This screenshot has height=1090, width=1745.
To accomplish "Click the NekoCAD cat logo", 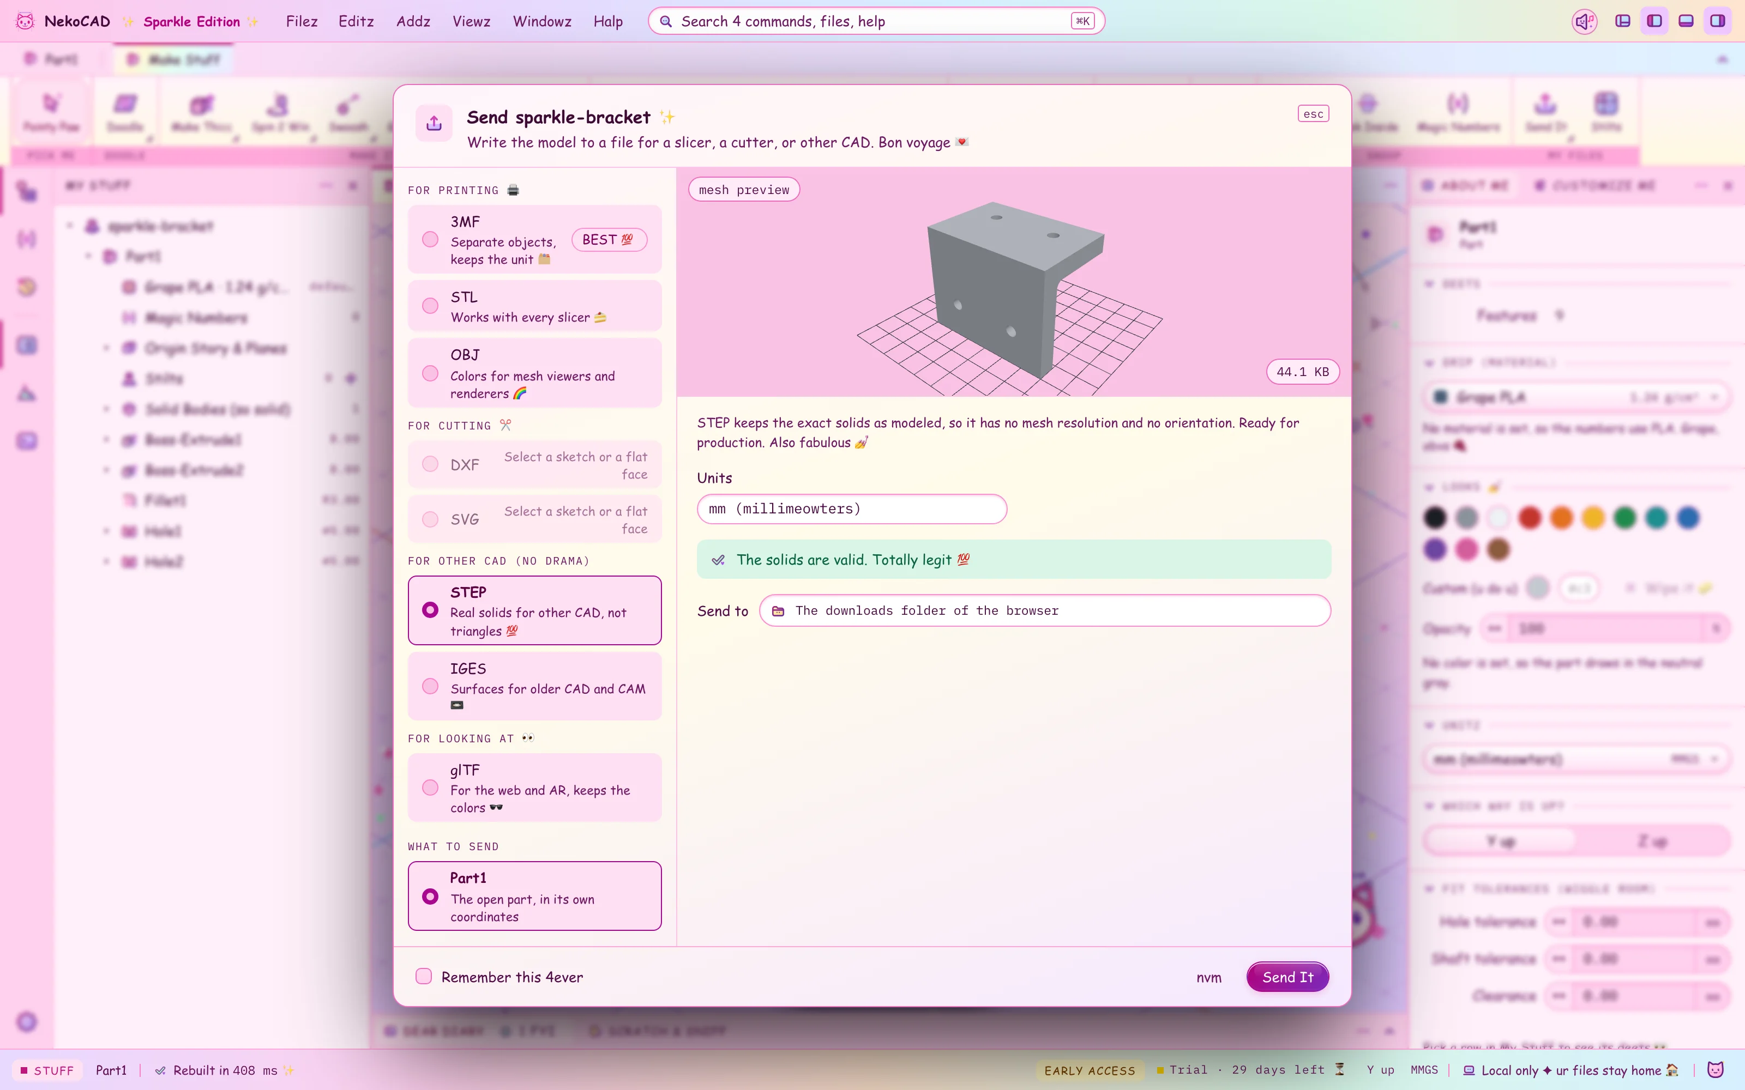I will pyautogui.click(x=25, y=21).
